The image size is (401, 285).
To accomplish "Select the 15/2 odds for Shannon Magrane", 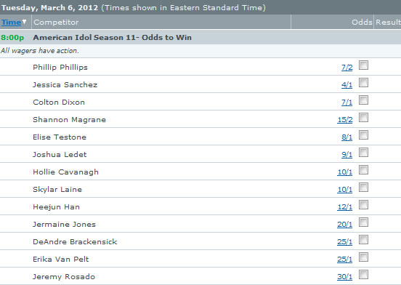I will (x=345, y=120).
